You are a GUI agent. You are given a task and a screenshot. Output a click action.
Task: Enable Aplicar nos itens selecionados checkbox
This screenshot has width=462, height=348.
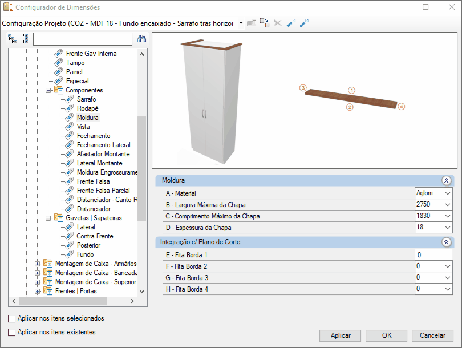(12, 318)
